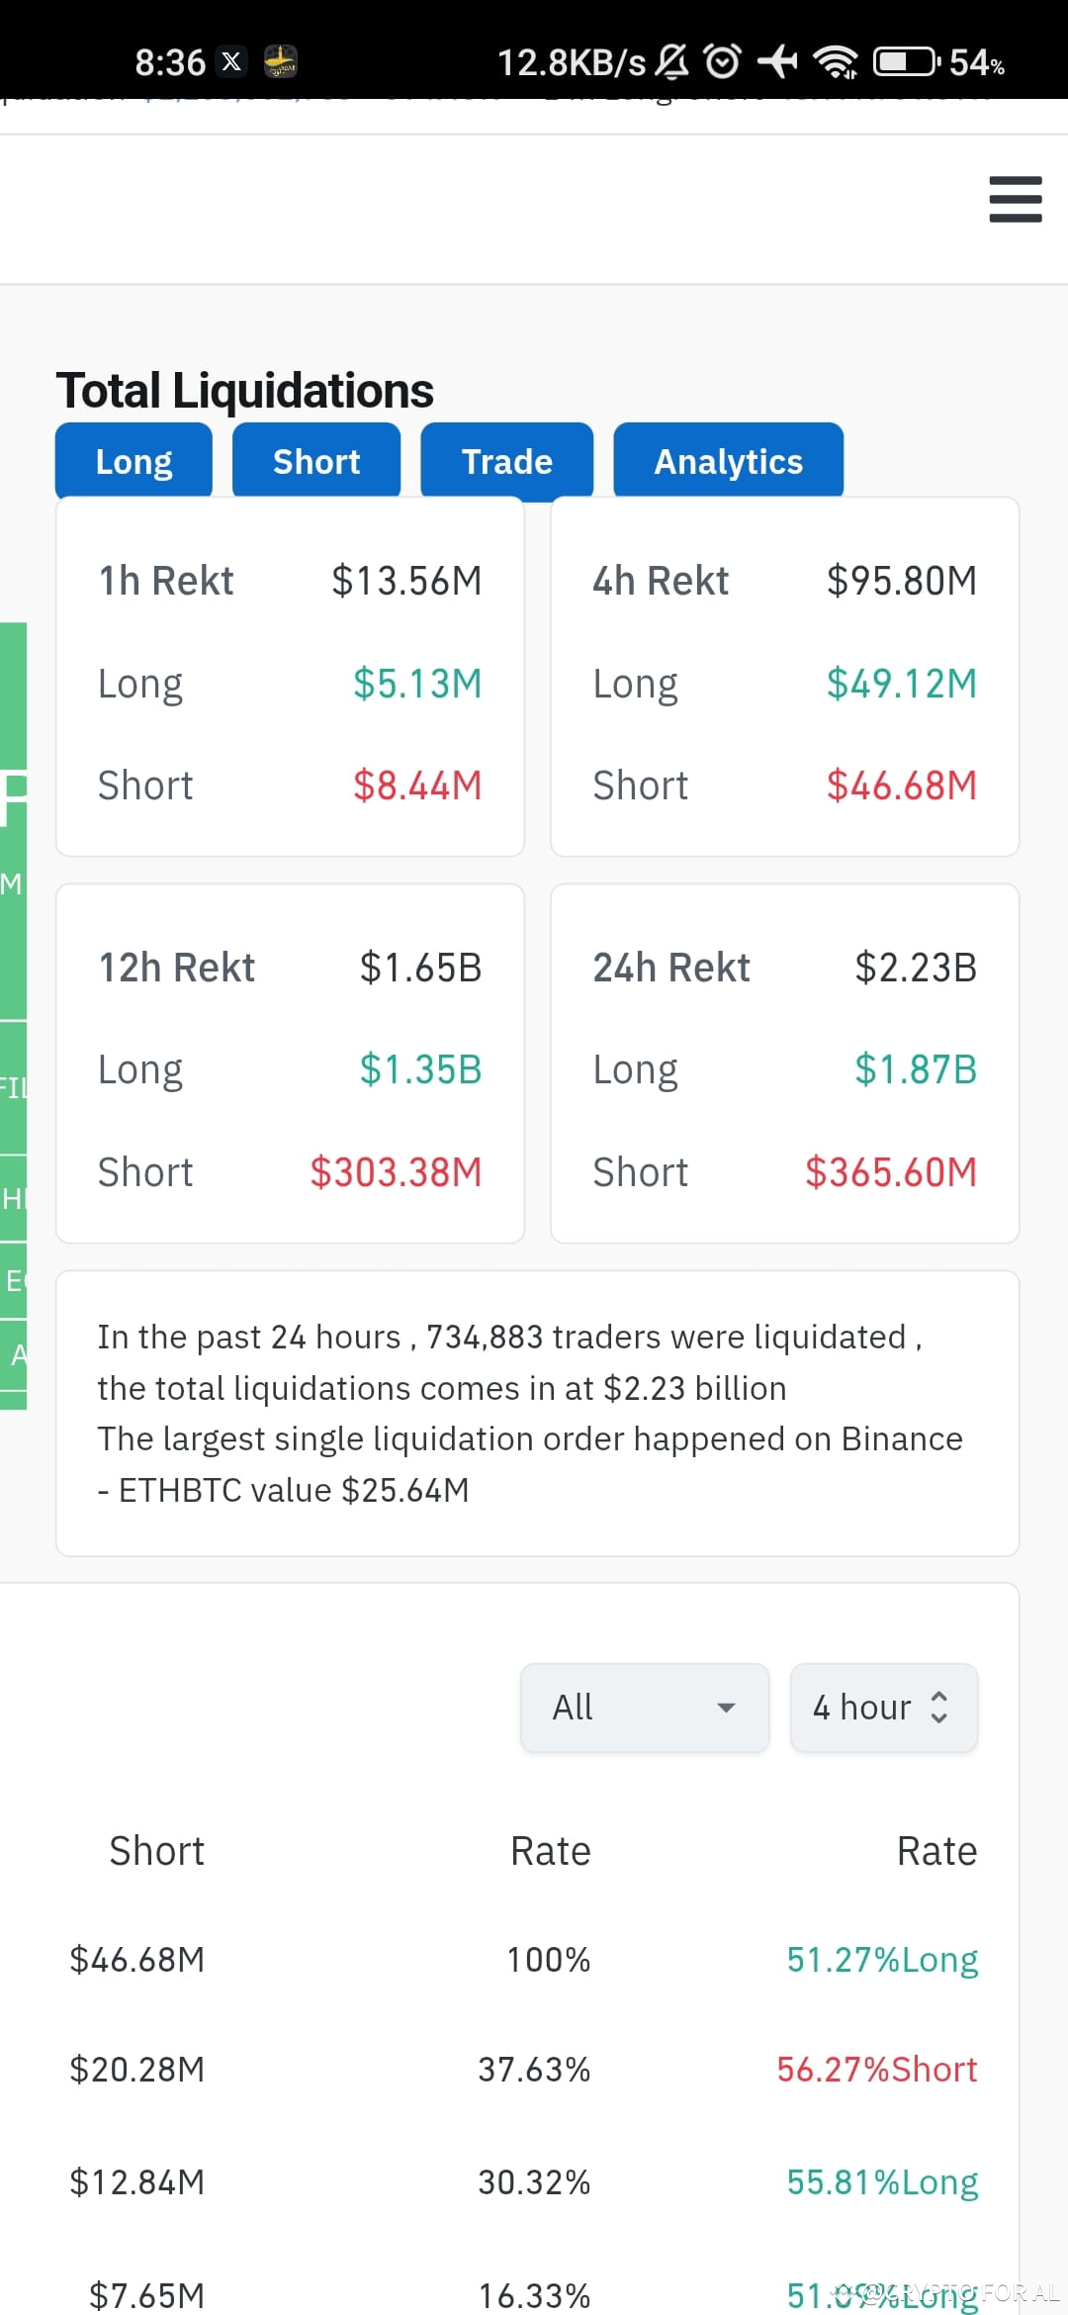
Task: Select the $46.68M short liquidation row
Action: [x=136, y=1959]
